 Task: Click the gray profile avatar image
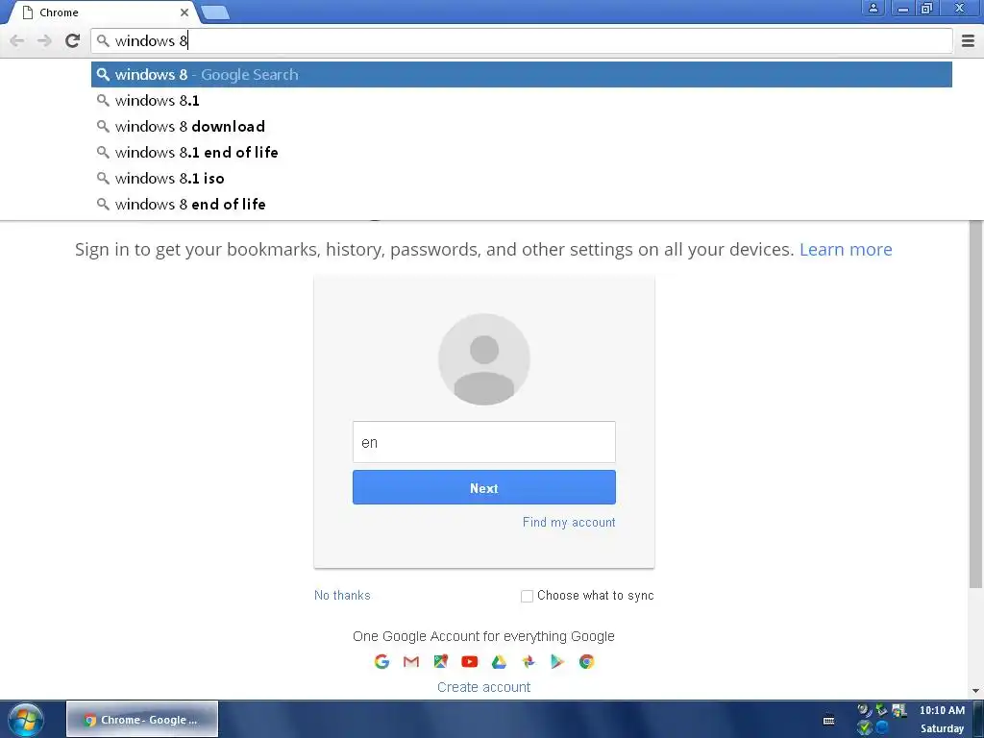point(484,359)
